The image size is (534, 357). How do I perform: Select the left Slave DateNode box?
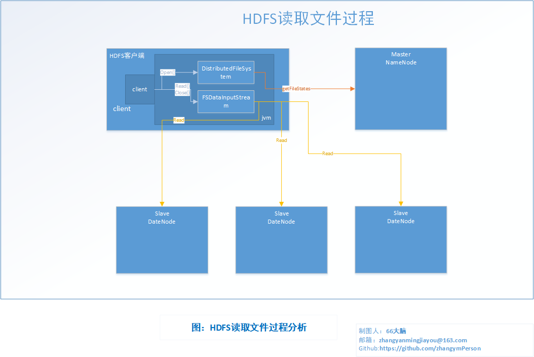(x=162, y=240)
